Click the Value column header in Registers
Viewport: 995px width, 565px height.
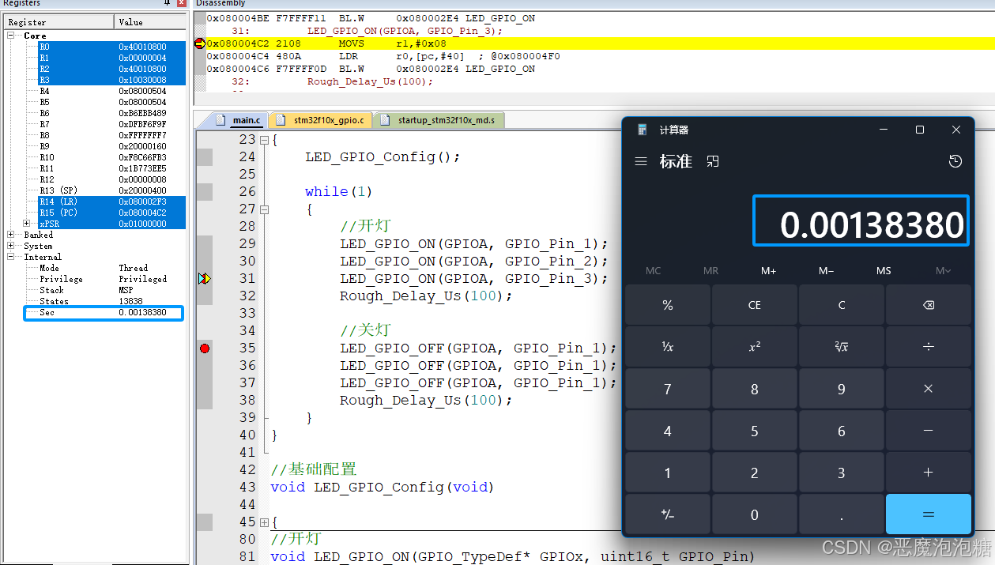(x=150, y=22)
